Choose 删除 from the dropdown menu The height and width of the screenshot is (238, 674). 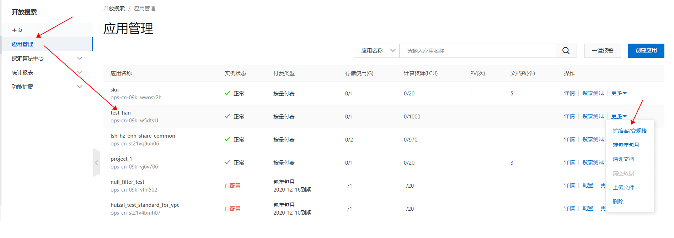point(618,201)
